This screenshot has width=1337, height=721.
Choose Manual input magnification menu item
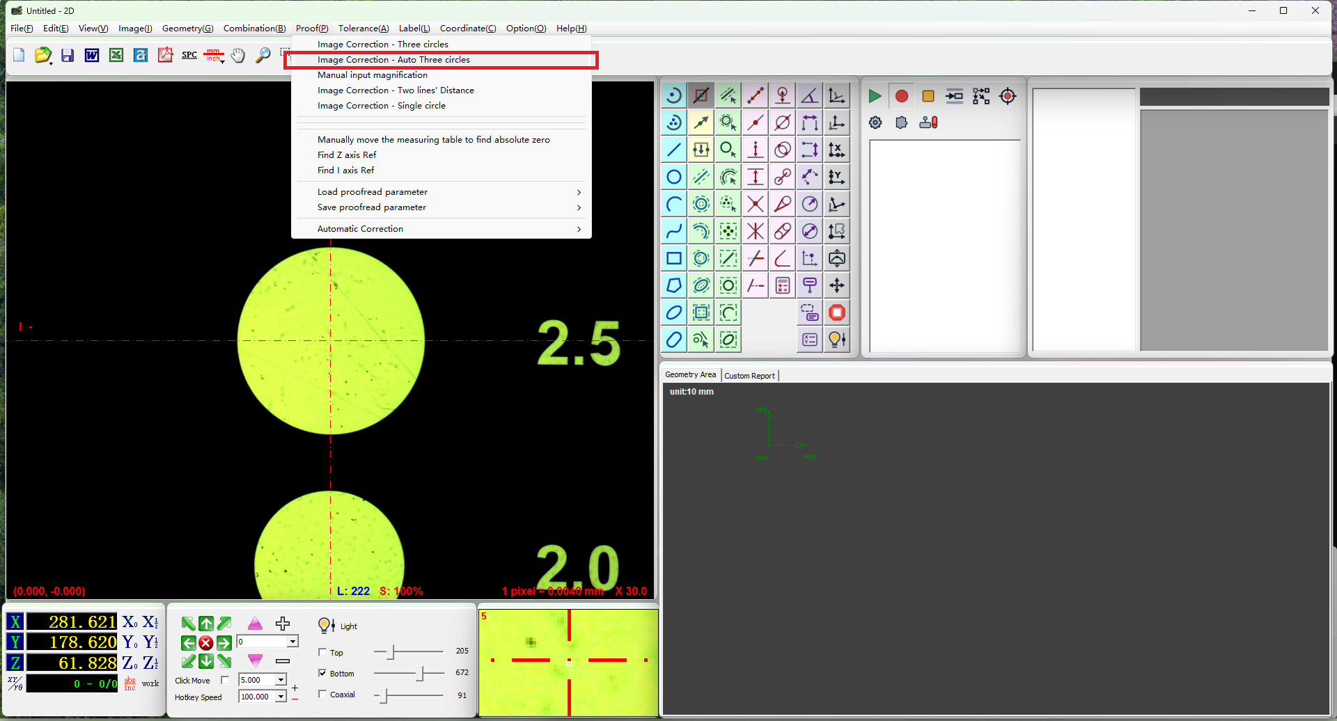441,75
